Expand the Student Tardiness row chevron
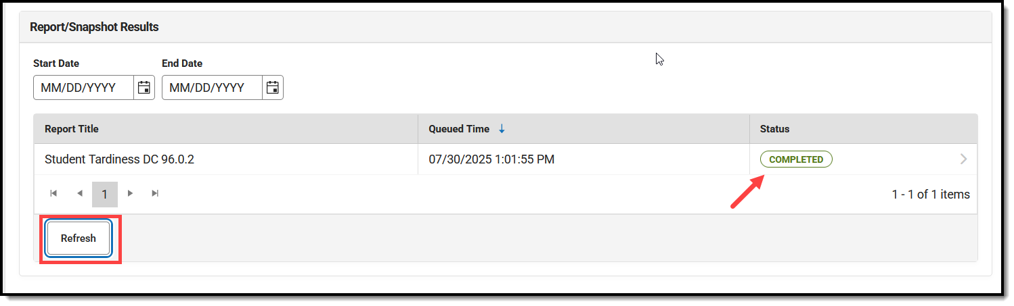Image resolution: width=1014 pixels, height=306 pixels. 964,159
